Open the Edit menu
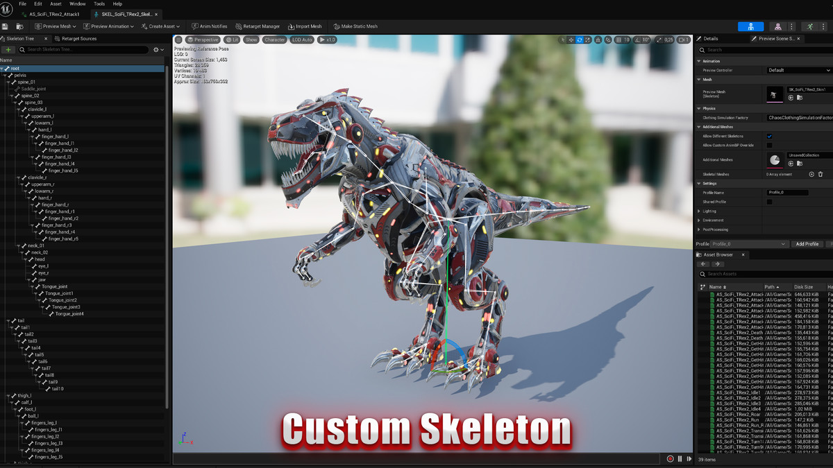 click(x=38, y=3)
